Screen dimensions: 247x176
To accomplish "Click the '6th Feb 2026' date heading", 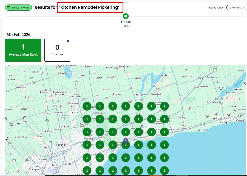I will 18,35.
